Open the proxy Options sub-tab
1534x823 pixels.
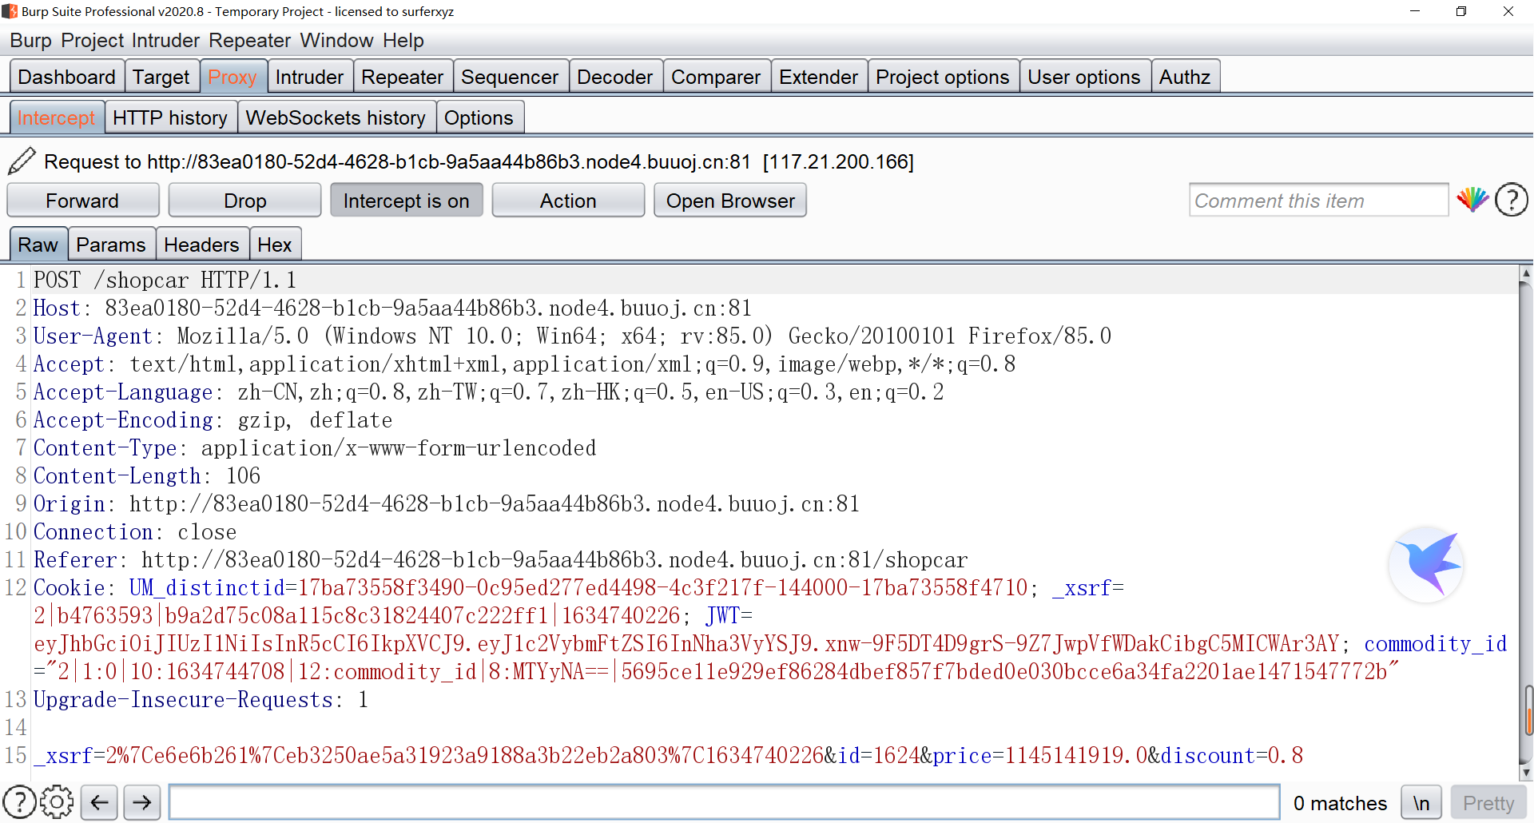(x=479, y=117)
